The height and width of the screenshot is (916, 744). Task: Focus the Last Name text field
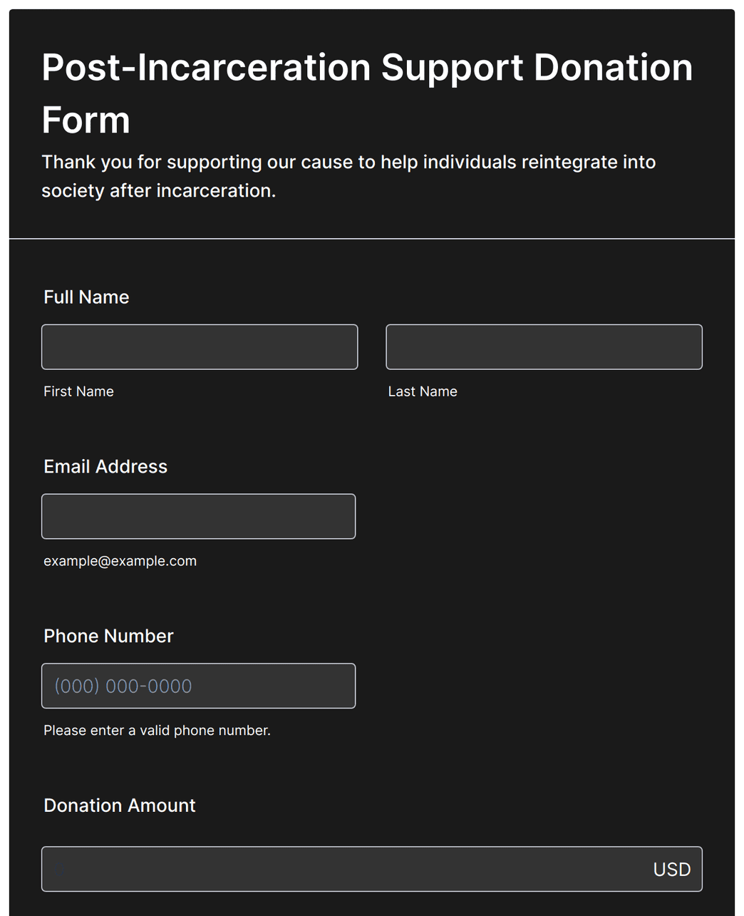(544, 347)
